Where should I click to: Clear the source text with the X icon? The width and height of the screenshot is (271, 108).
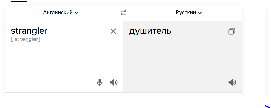coord(113,31)
